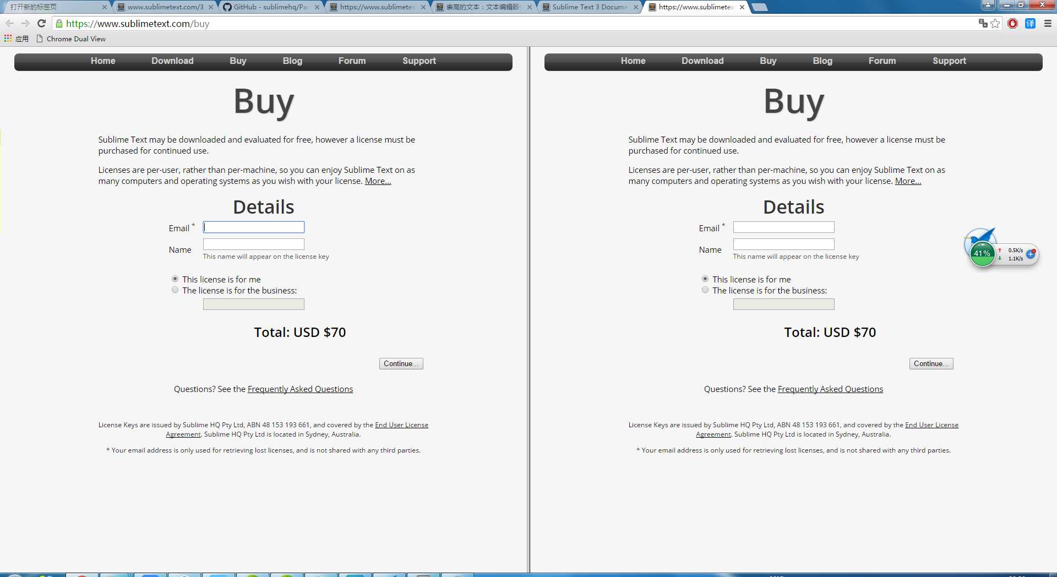Go back with the browser back arrow
The height and width of the screenshot is (577, 1057).
9,23
